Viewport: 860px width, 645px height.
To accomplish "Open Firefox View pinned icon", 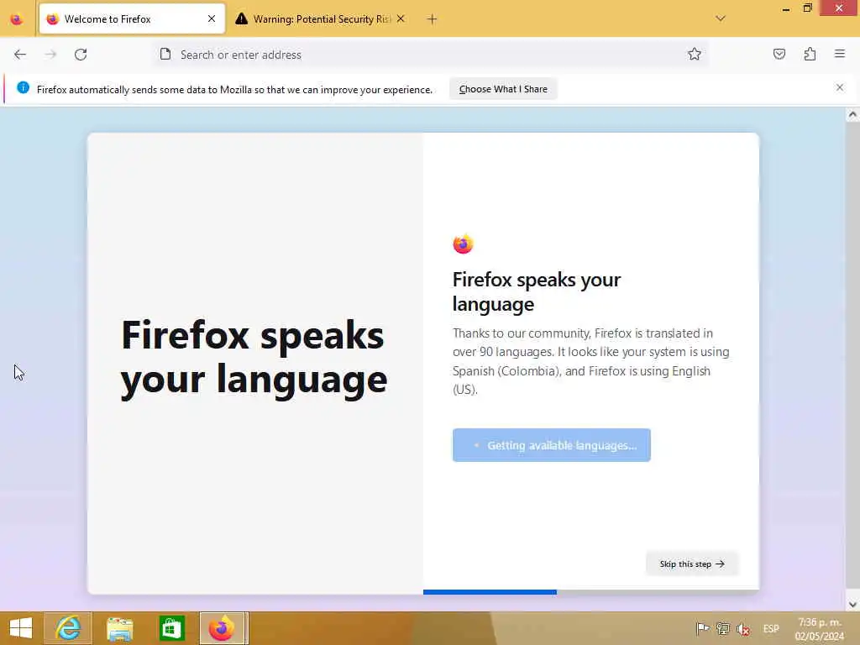I will click(x=17, y=19).
